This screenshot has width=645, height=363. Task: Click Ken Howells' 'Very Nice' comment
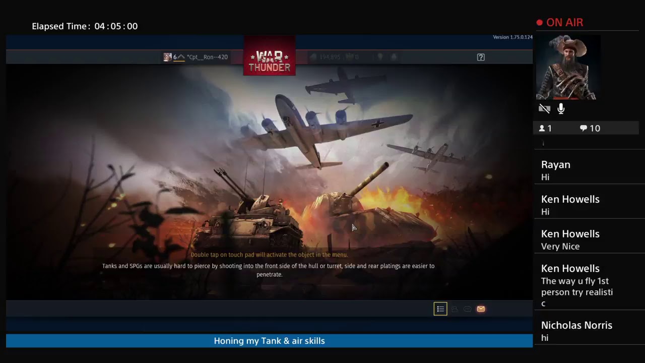[560, 247]
